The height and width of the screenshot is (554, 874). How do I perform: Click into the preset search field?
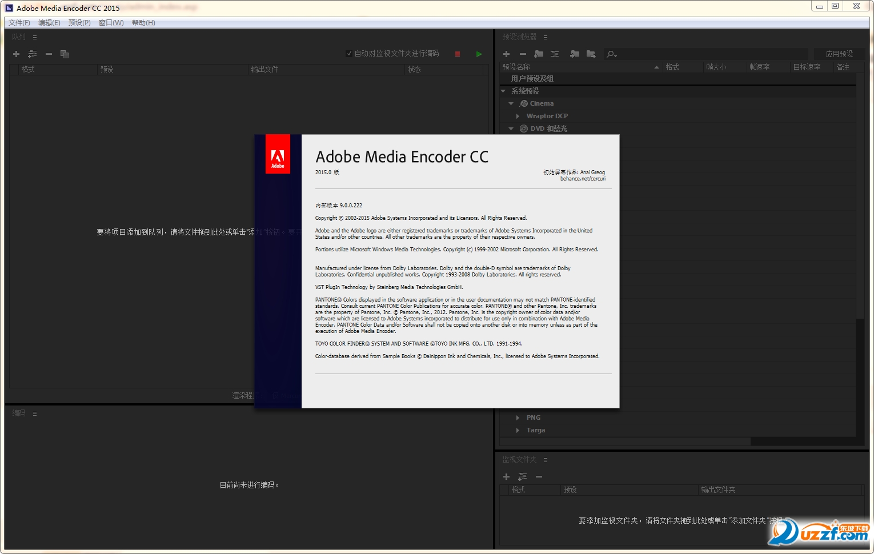pos(713,54)
